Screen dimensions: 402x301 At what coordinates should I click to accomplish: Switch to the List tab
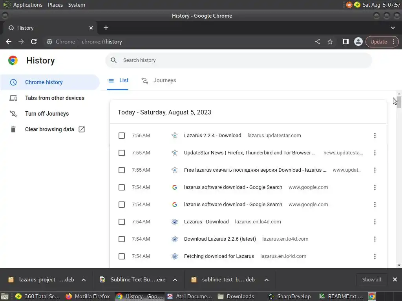click(x=118, y=80)
